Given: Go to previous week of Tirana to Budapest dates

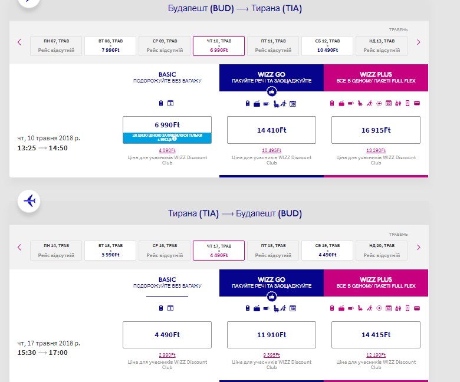Looking at the screenshot, I should click(x=19, y=247).
